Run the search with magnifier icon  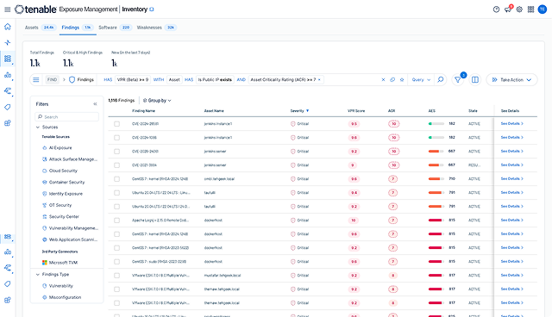[x=441, y=80]
